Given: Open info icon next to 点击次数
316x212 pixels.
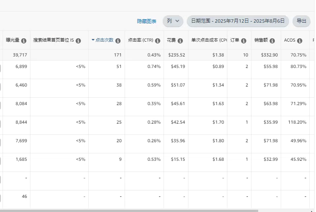Looking at the screenshot, I should click(x=118, y=41).
